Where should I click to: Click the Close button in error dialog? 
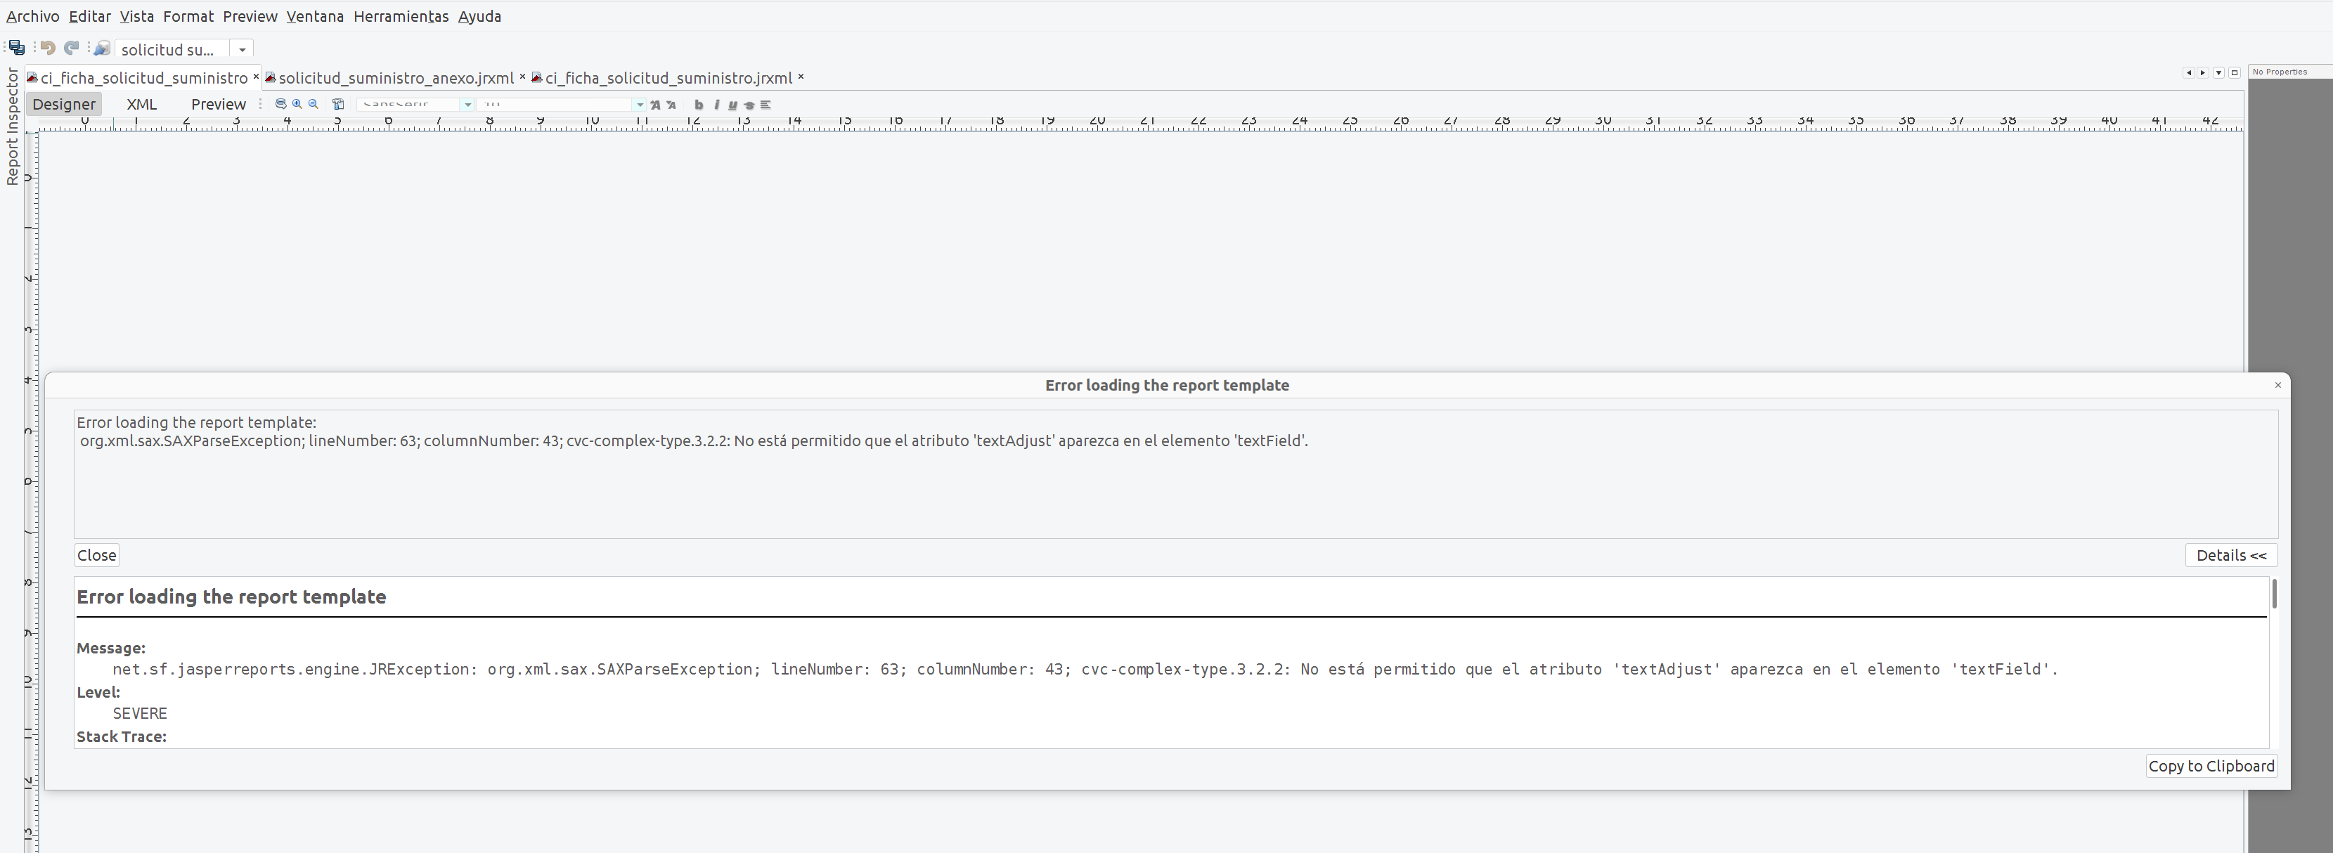[97, 555]
